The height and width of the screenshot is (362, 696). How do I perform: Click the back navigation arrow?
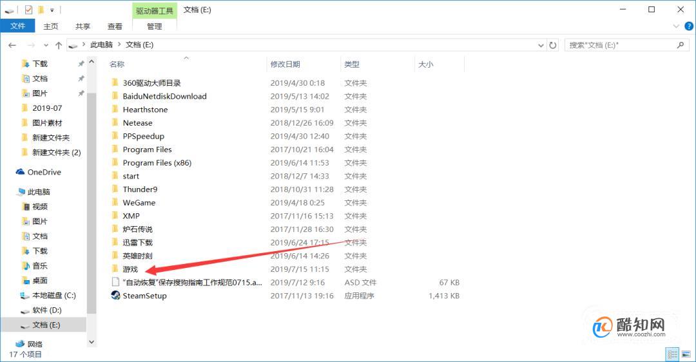click(12, 45)
